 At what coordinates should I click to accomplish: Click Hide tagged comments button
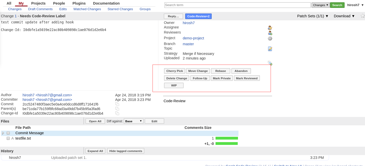coord(126,151)
